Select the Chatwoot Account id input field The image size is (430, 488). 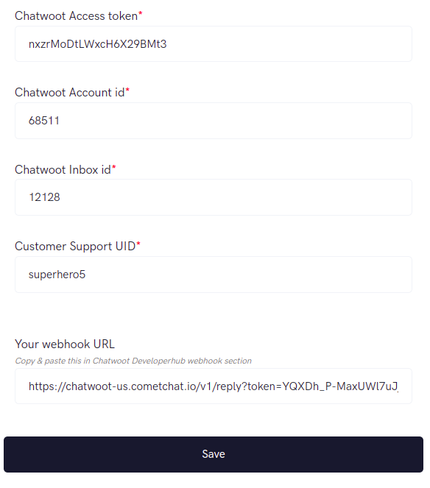coord(214,121)
